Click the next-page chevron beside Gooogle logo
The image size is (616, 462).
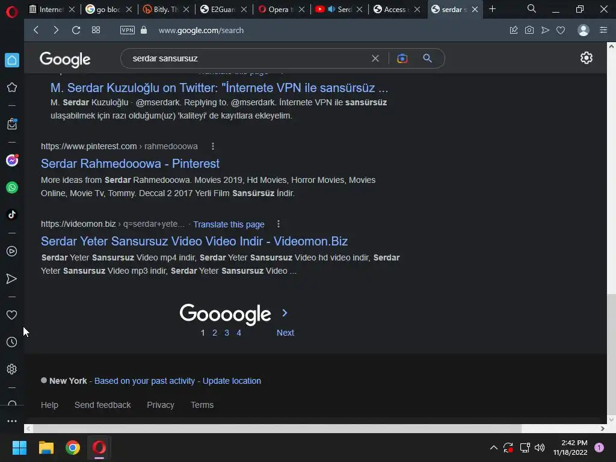[285, 313]
